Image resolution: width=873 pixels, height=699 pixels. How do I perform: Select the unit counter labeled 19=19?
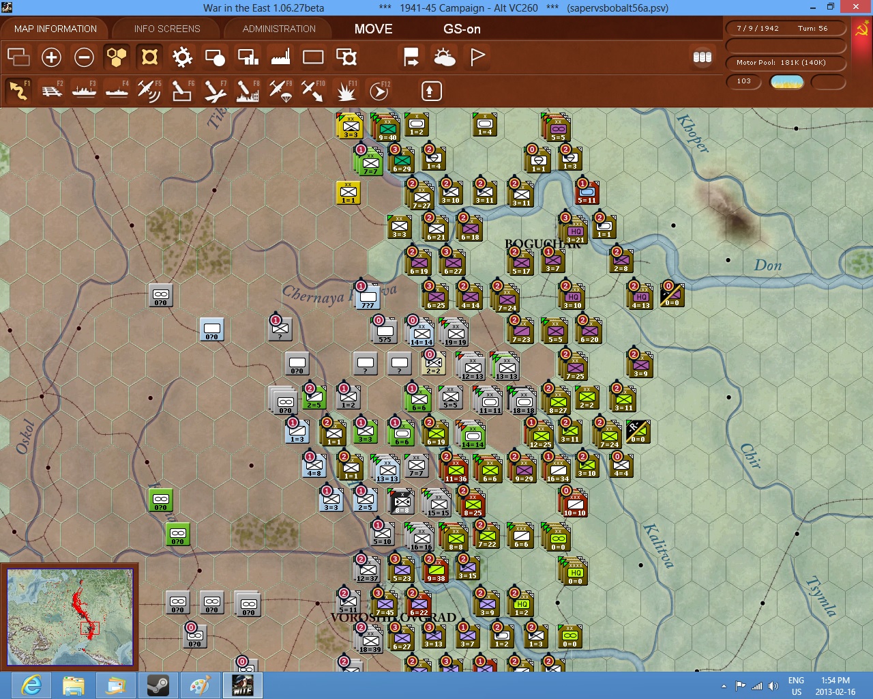pos(455,332)
